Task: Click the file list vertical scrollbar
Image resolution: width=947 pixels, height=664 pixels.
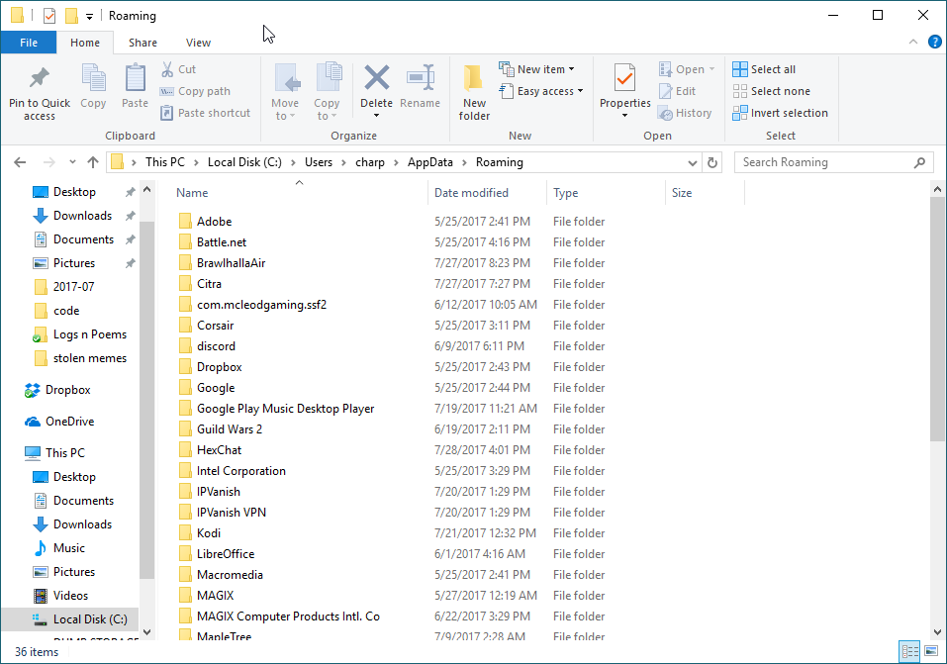Action: click(x=937, y=317)
